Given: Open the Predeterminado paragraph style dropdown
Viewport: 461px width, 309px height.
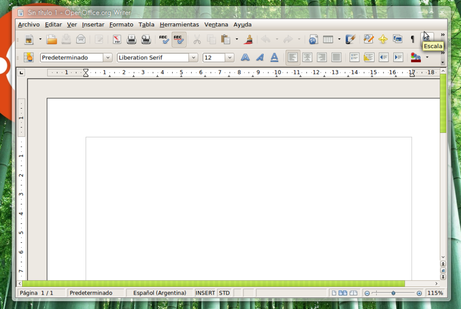Looking at the screenshot, I should [108, 58].
